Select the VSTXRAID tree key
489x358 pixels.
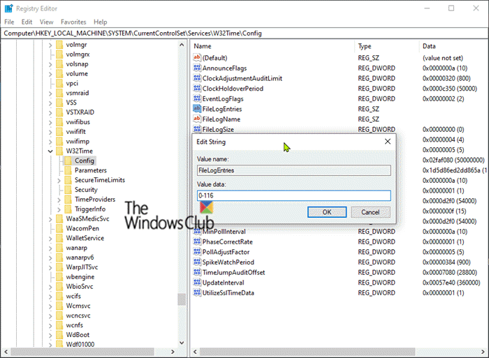[x=80, y=112]
